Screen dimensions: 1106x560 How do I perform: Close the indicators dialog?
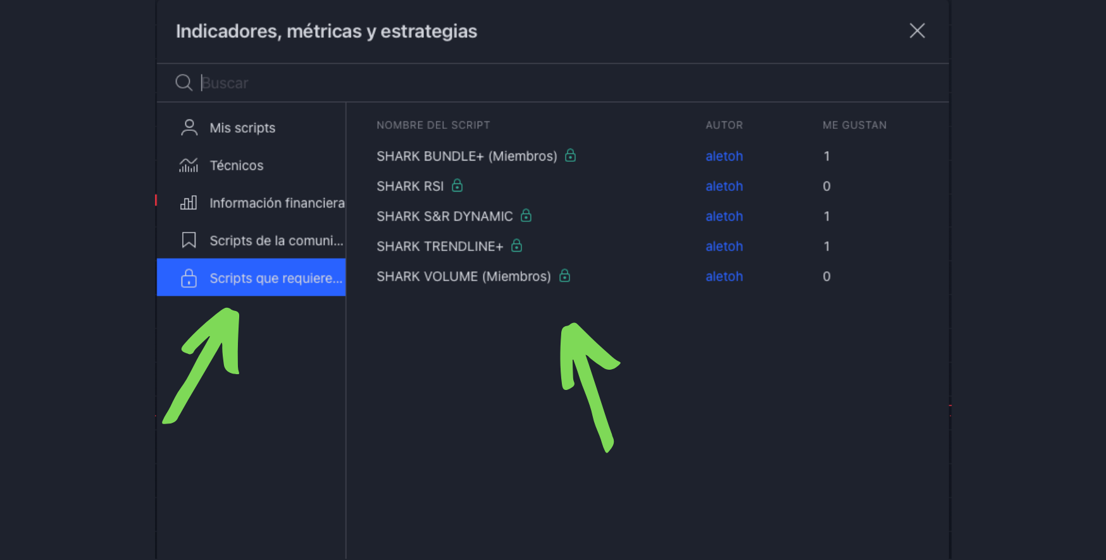coord(917,31)
